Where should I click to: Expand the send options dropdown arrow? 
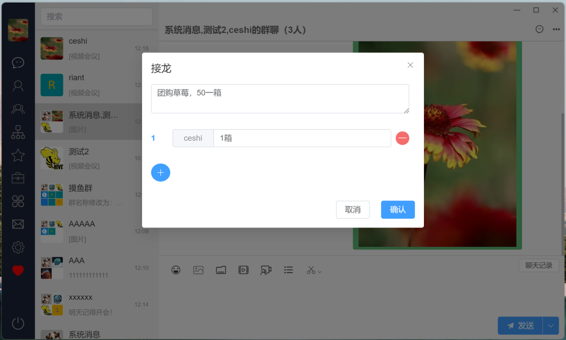(x=550, y=325)
